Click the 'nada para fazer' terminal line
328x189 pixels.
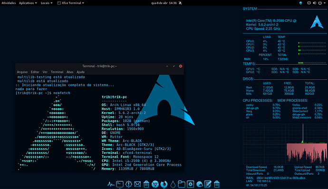click(x=31, y=89)
